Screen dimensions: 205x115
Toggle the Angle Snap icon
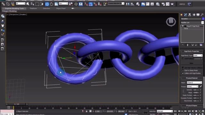click(91, 4)
